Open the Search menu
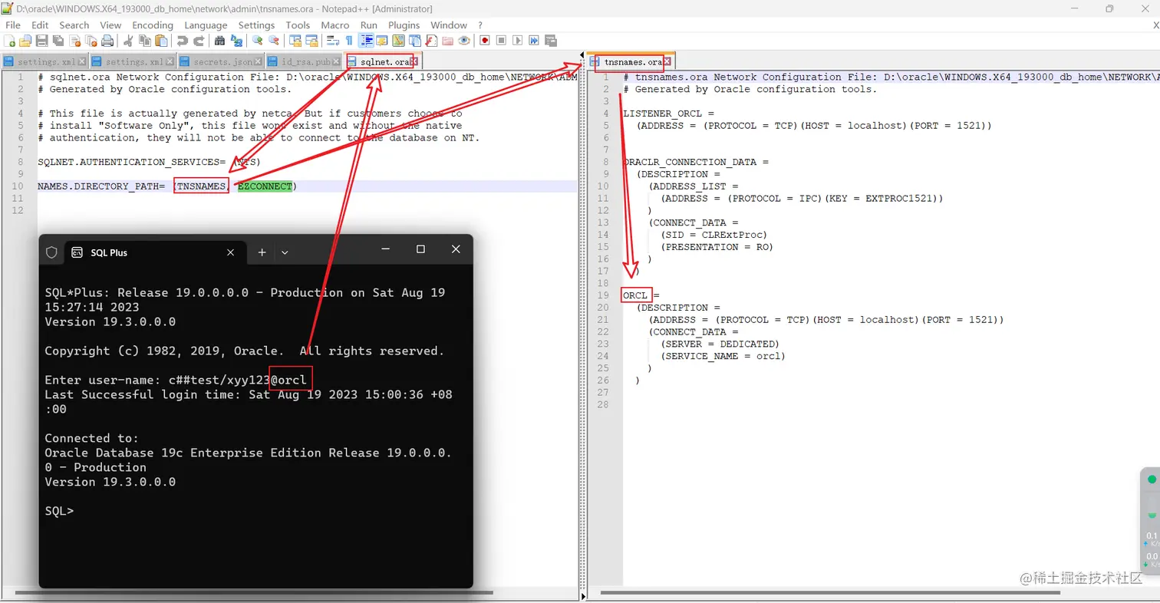Screen dimensions: 1160x603 (74, 25)
